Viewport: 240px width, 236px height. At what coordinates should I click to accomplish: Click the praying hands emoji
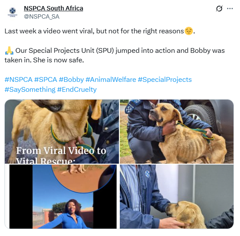pos(9,51)
